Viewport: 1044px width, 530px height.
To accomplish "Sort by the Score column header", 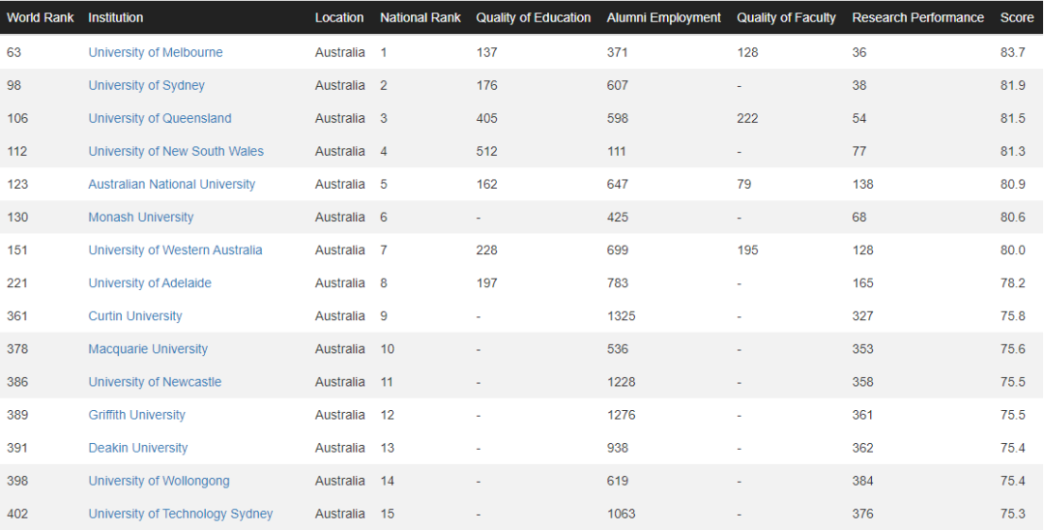I will pyautogui.click(x=1016, y=17).
